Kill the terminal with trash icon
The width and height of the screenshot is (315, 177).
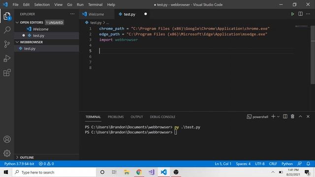[292, 117]
